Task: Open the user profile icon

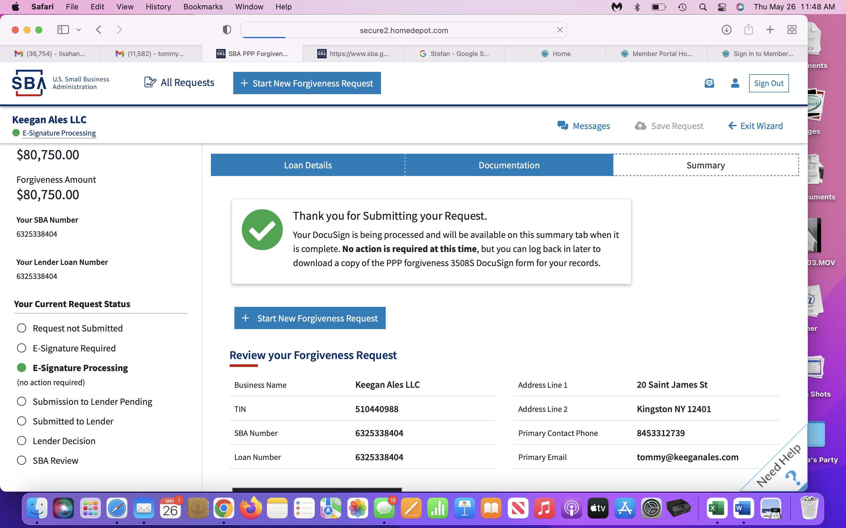Action: coord(735,83)
